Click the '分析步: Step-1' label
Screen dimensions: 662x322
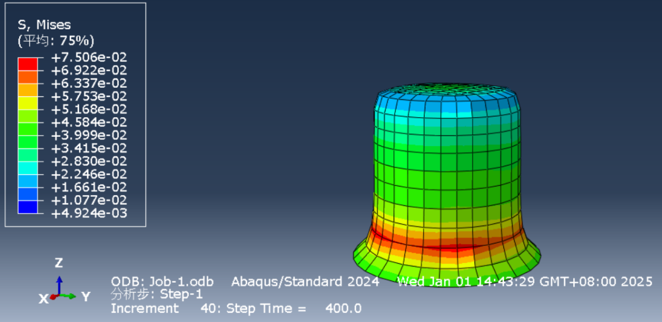point(156,294)
